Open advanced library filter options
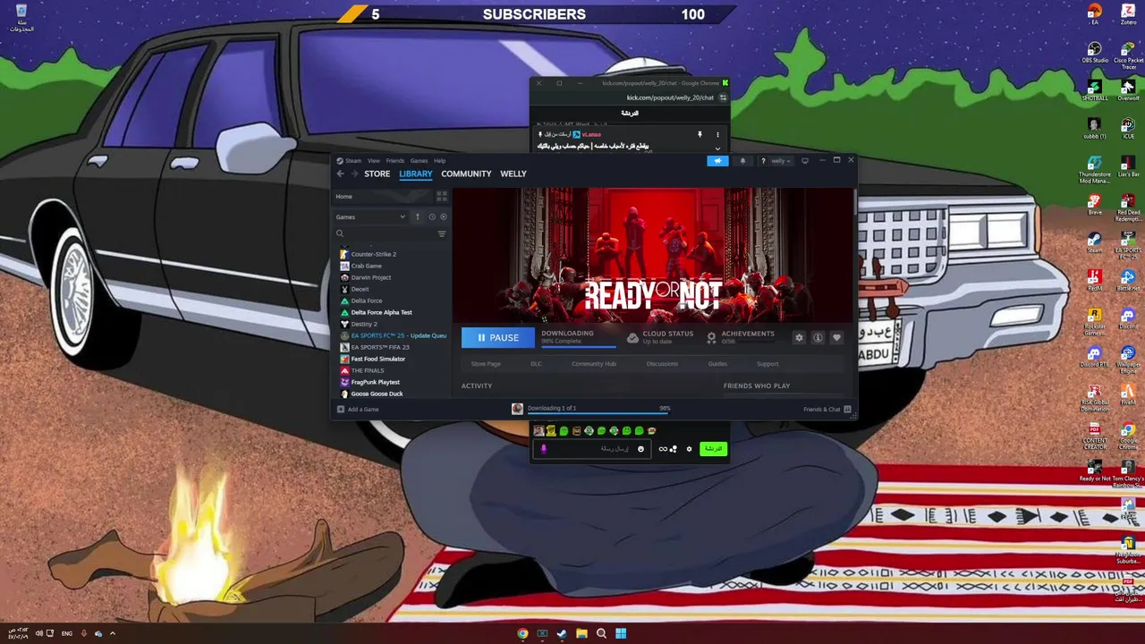The image size is (1145, 644). coord(441,233)
